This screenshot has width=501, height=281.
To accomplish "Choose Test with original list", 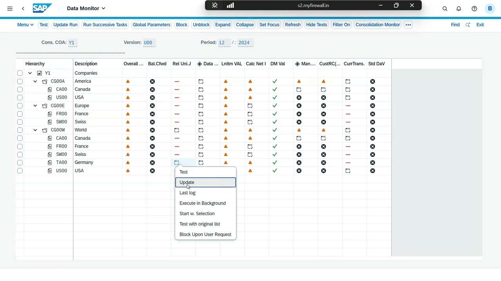I will [205, 224].
